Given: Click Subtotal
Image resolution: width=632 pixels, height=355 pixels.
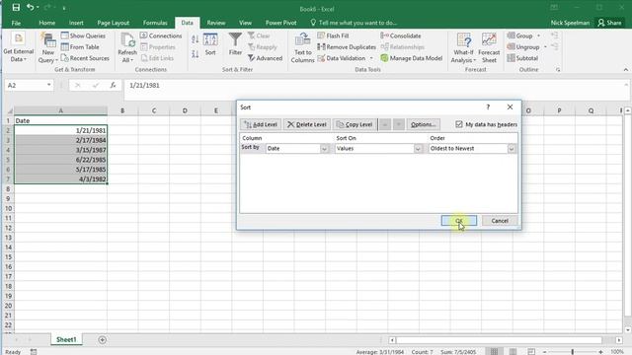Looking at the screenshot, I should coord(522,58).
